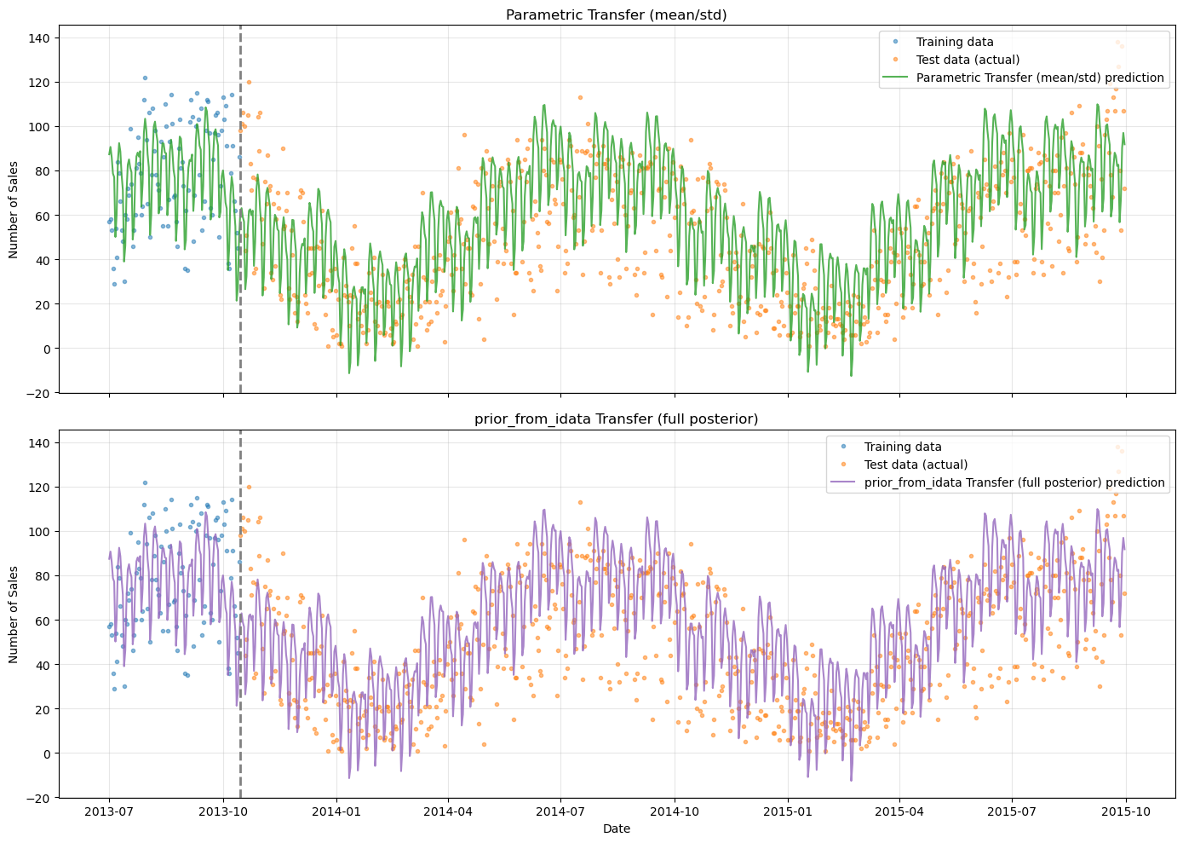Click the orange Test data dot icon in bottom legend
1183x843 pixels.
[843, 462]
